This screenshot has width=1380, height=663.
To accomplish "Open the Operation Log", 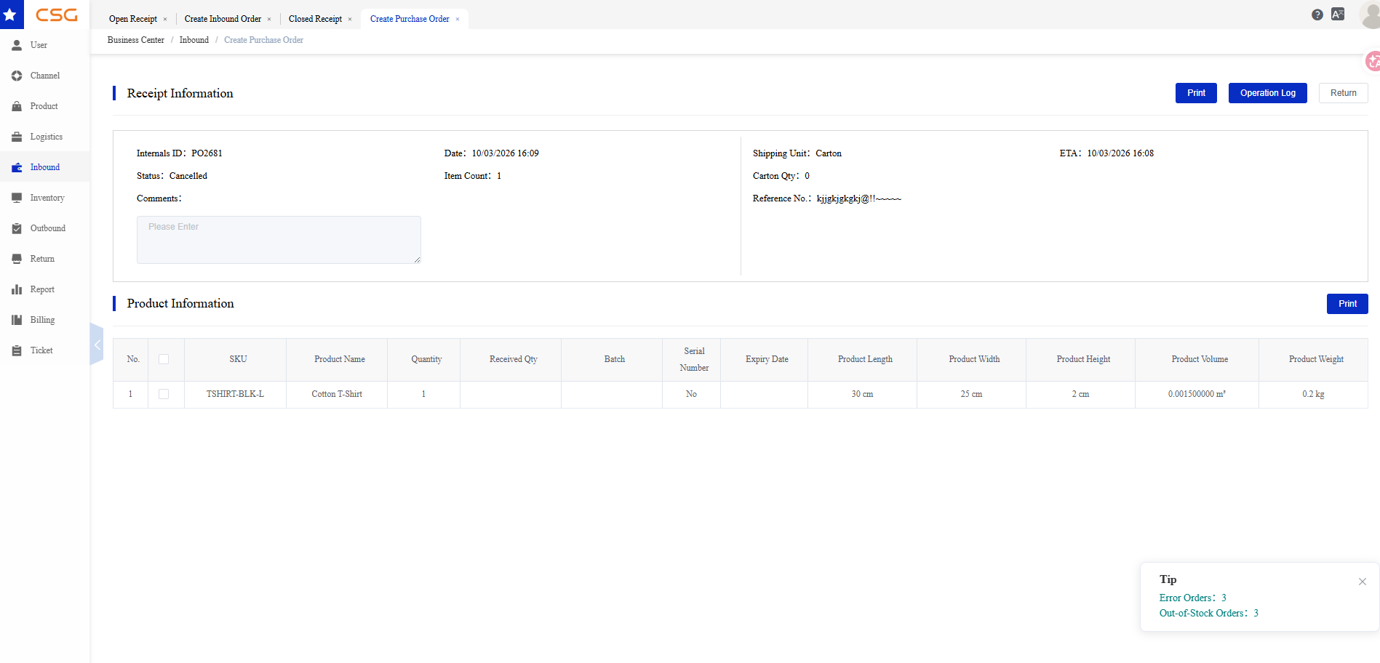I will pyautogui.click(x=1268, y=93).
